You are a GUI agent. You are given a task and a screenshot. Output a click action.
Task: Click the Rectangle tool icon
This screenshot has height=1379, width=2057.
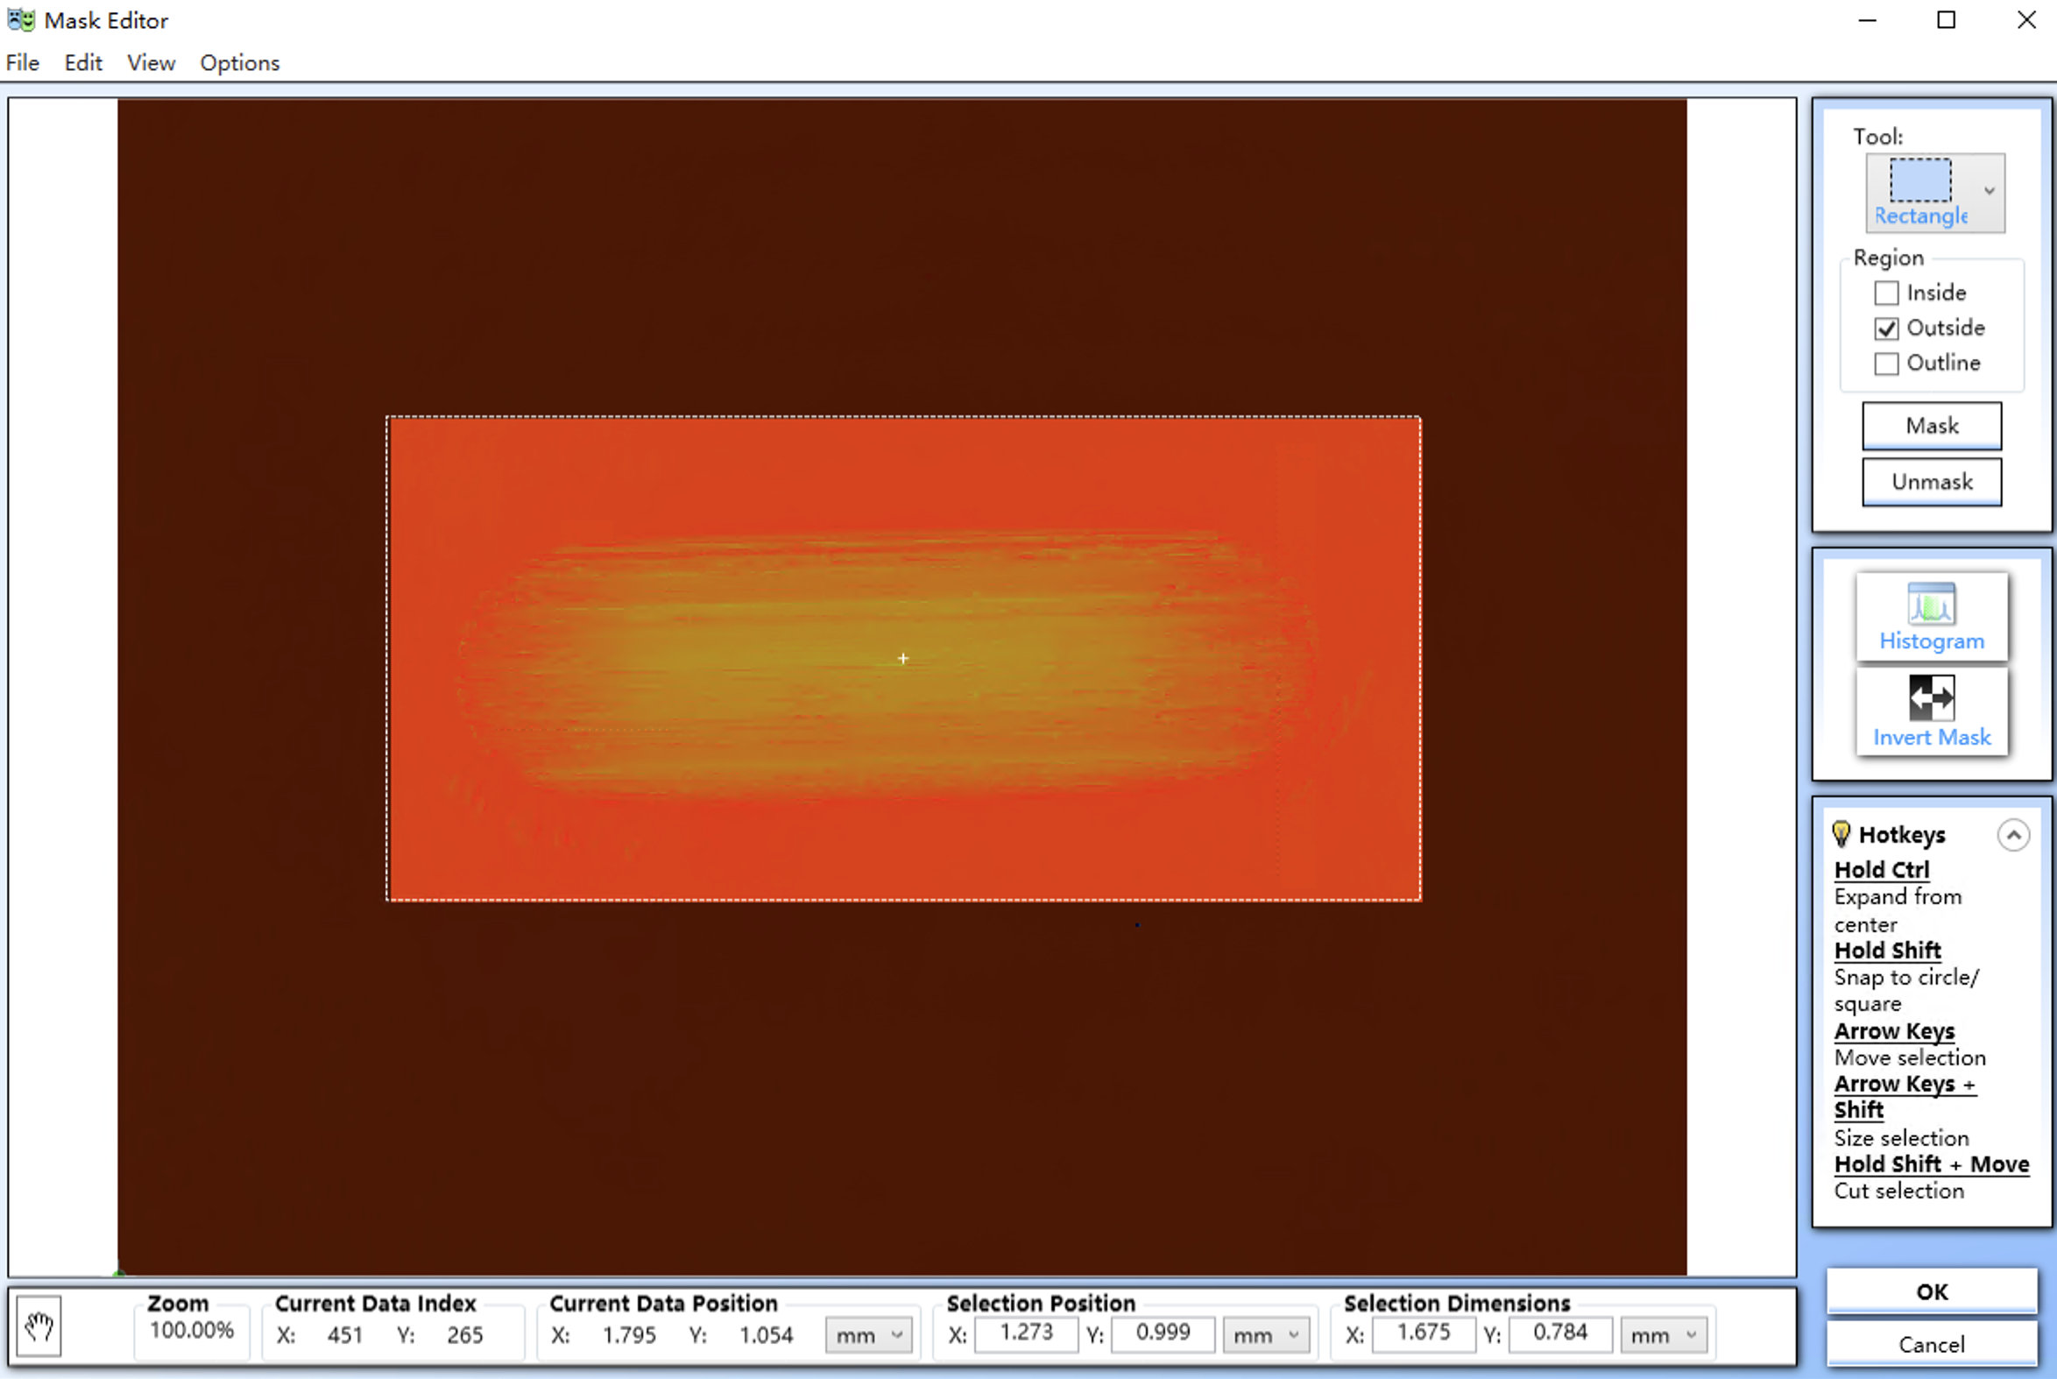point(1920,181)
